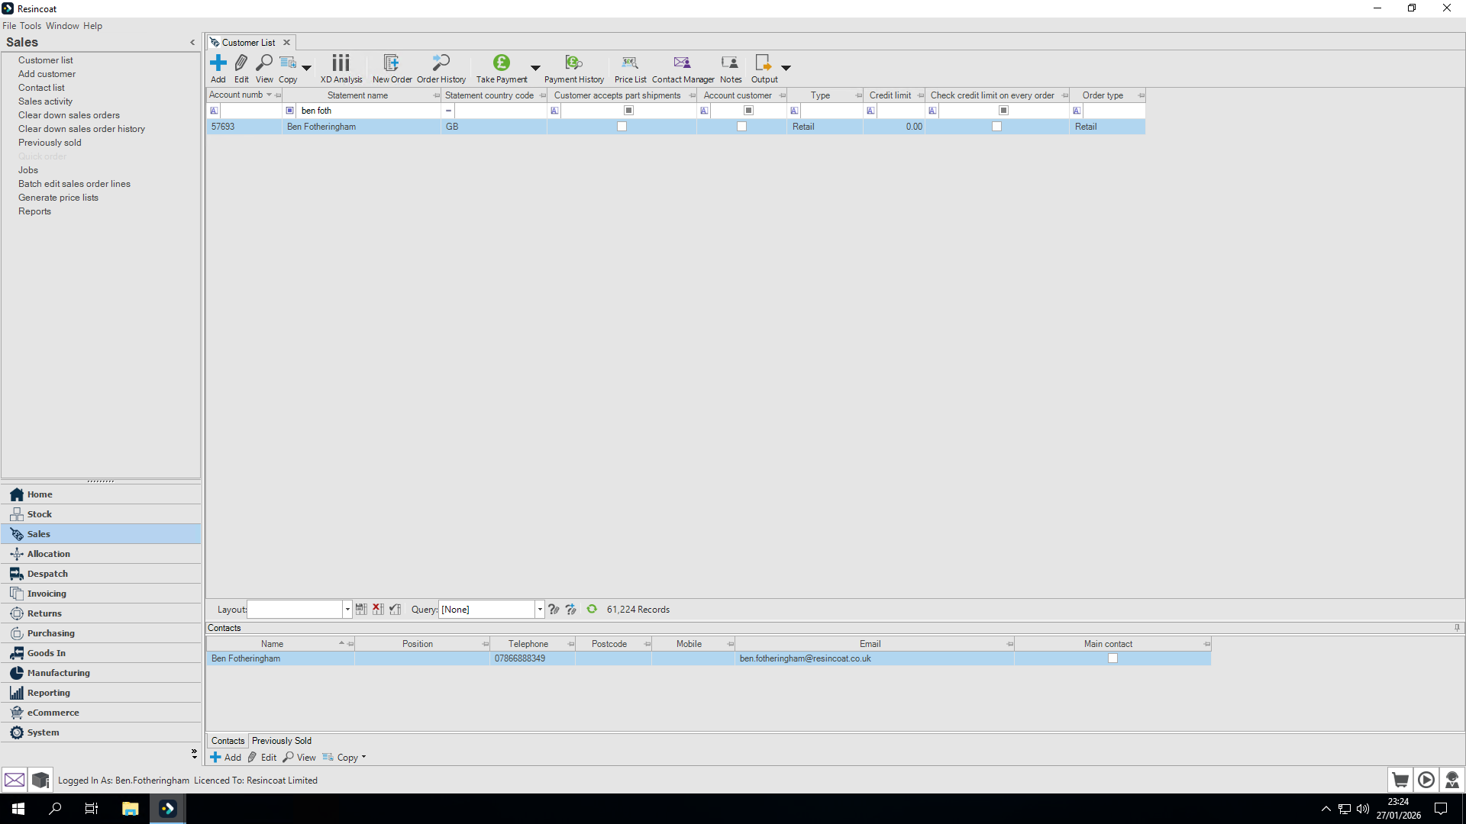Click the Take Payment pound icon
1466x824 pixels.
click(x=501, y=63)
